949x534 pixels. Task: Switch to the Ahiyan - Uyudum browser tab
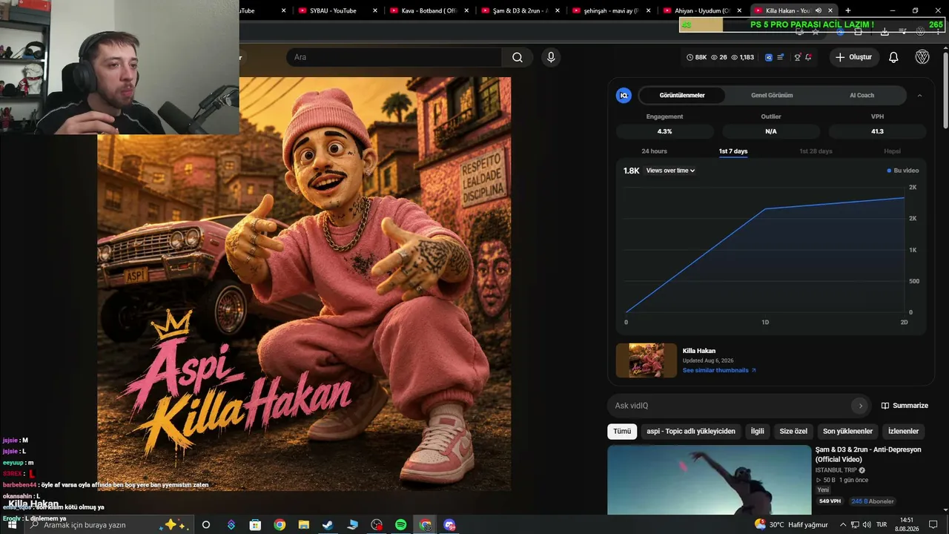[703, 10]
